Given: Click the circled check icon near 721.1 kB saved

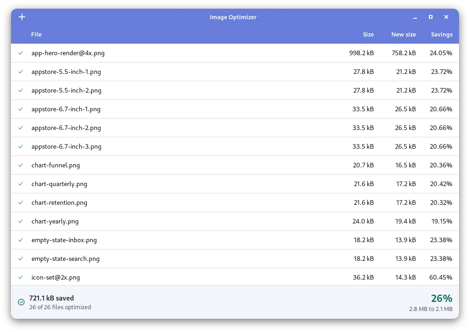Looking at the screenshot, I should [21, 302].
